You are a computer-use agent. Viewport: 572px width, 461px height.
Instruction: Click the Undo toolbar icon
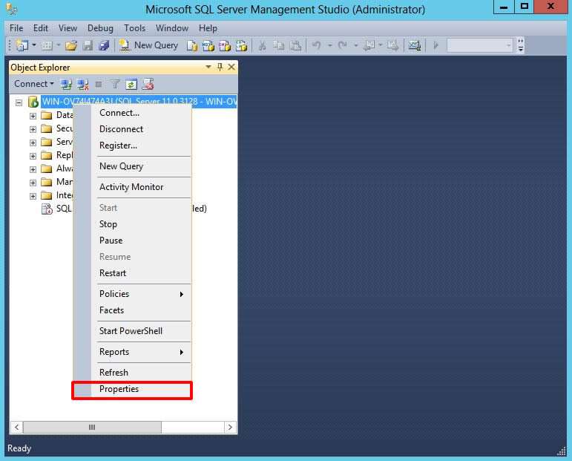(316, 45)
